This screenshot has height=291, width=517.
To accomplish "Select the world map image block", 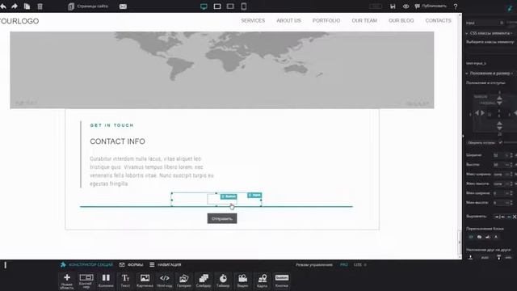I will [x=222, y=70].
